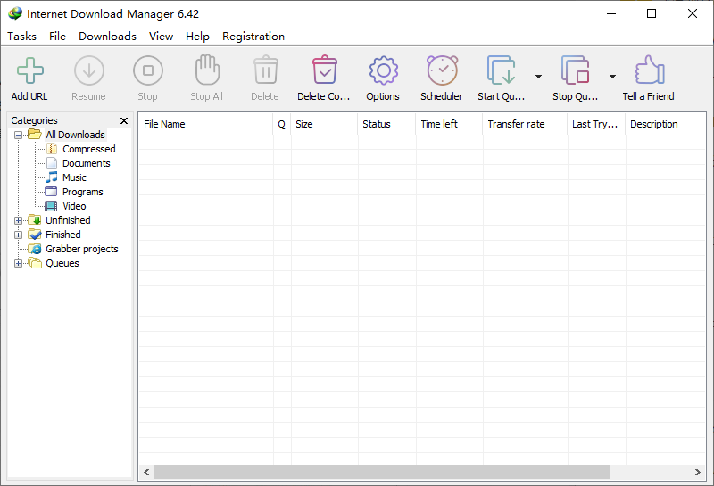
Task: Click the horizontal scrollbar right arrow
Action: coord(698,473)
